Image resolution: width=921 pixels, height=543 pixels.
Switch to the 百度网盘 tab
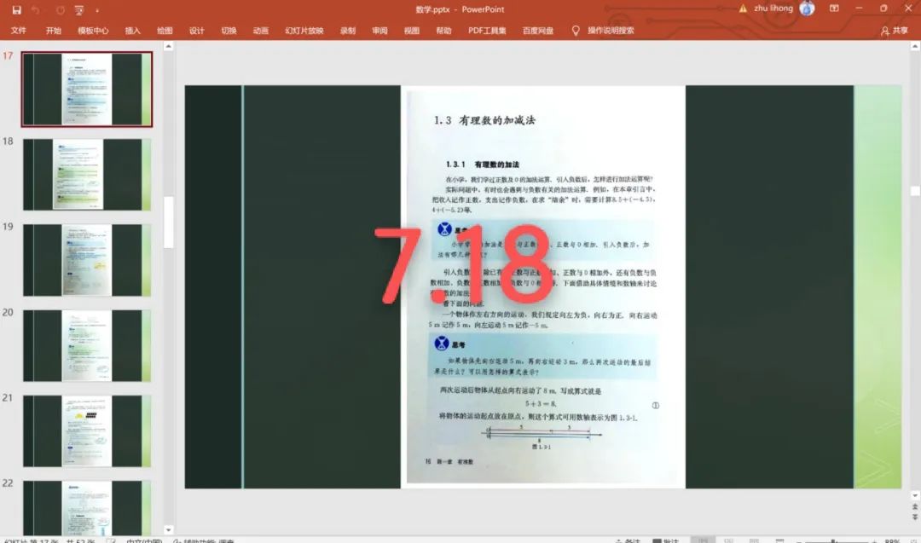[x=537, y=31]
